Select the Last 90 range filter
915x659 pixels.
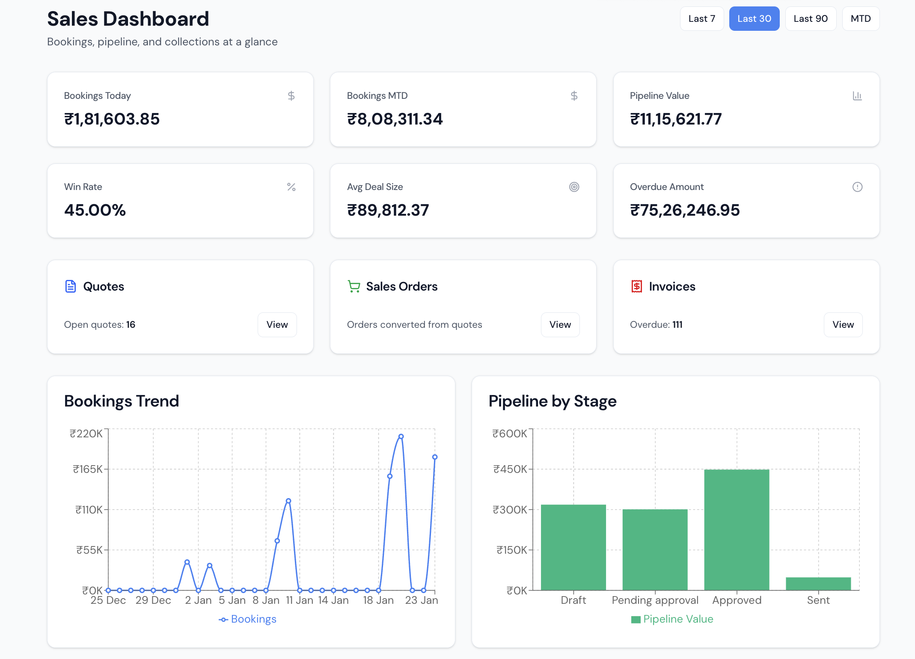[x=810, y=19]
